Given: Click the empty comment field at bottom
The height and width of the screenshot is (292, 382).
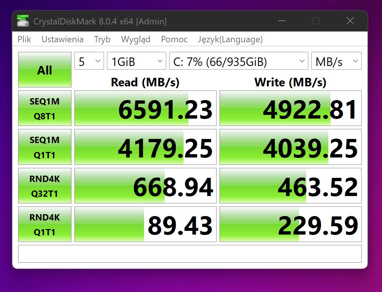Looking at the screenshot, I should (190, 254).
